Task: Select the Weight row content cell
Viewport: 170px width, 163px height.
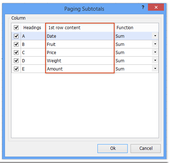Action: tap(80, 61)
